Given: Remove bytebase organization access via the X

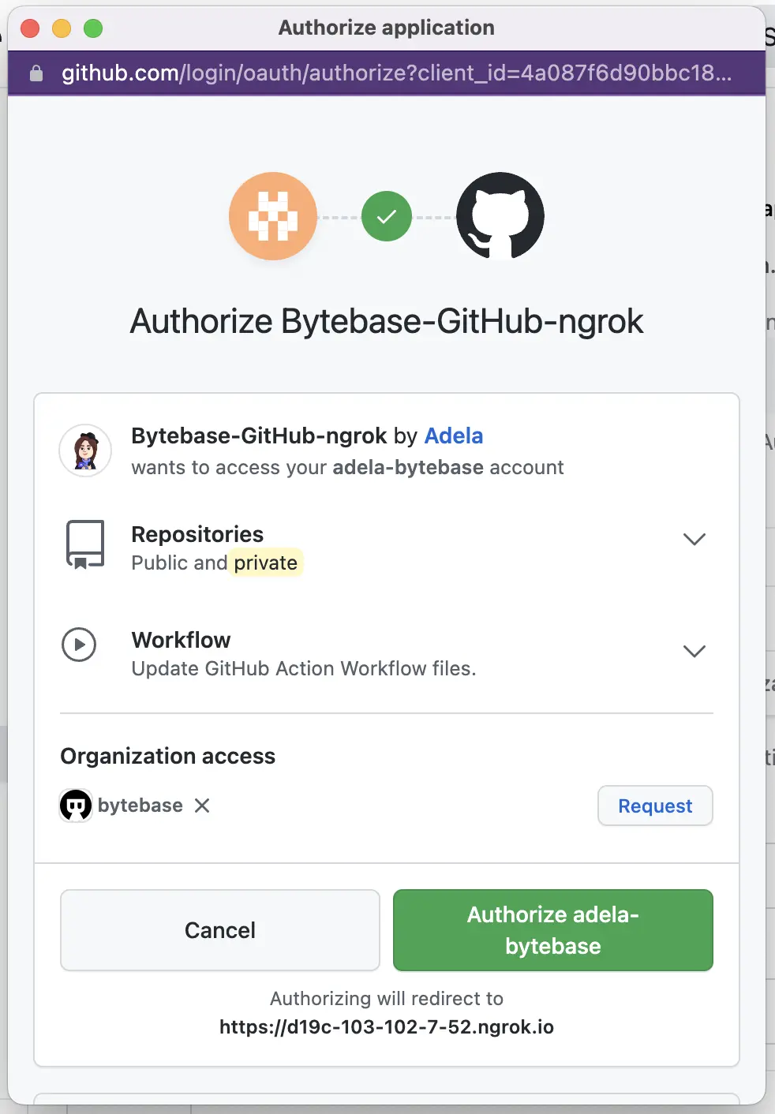Looking at the screenshot, I should point(203,806).
